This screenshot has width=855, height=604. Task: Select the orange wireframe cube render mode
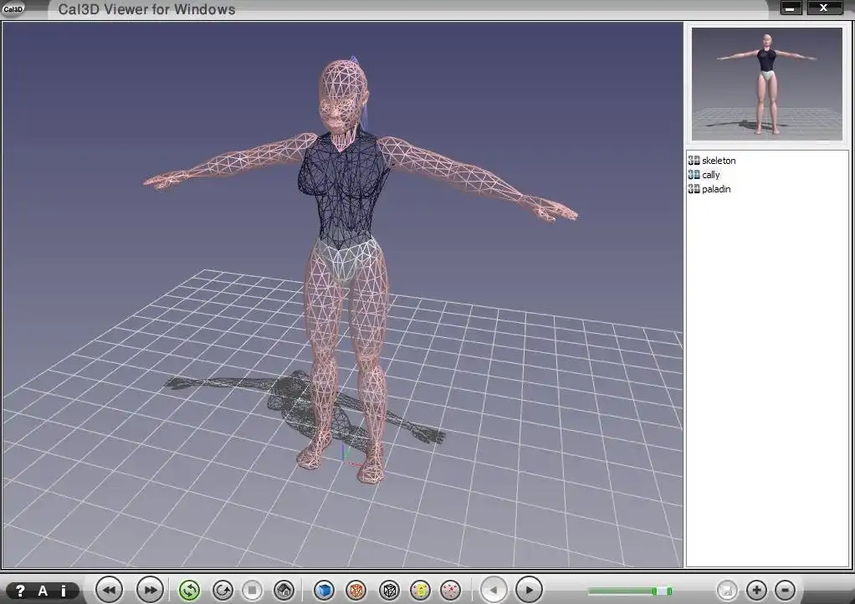click(356, 591)
